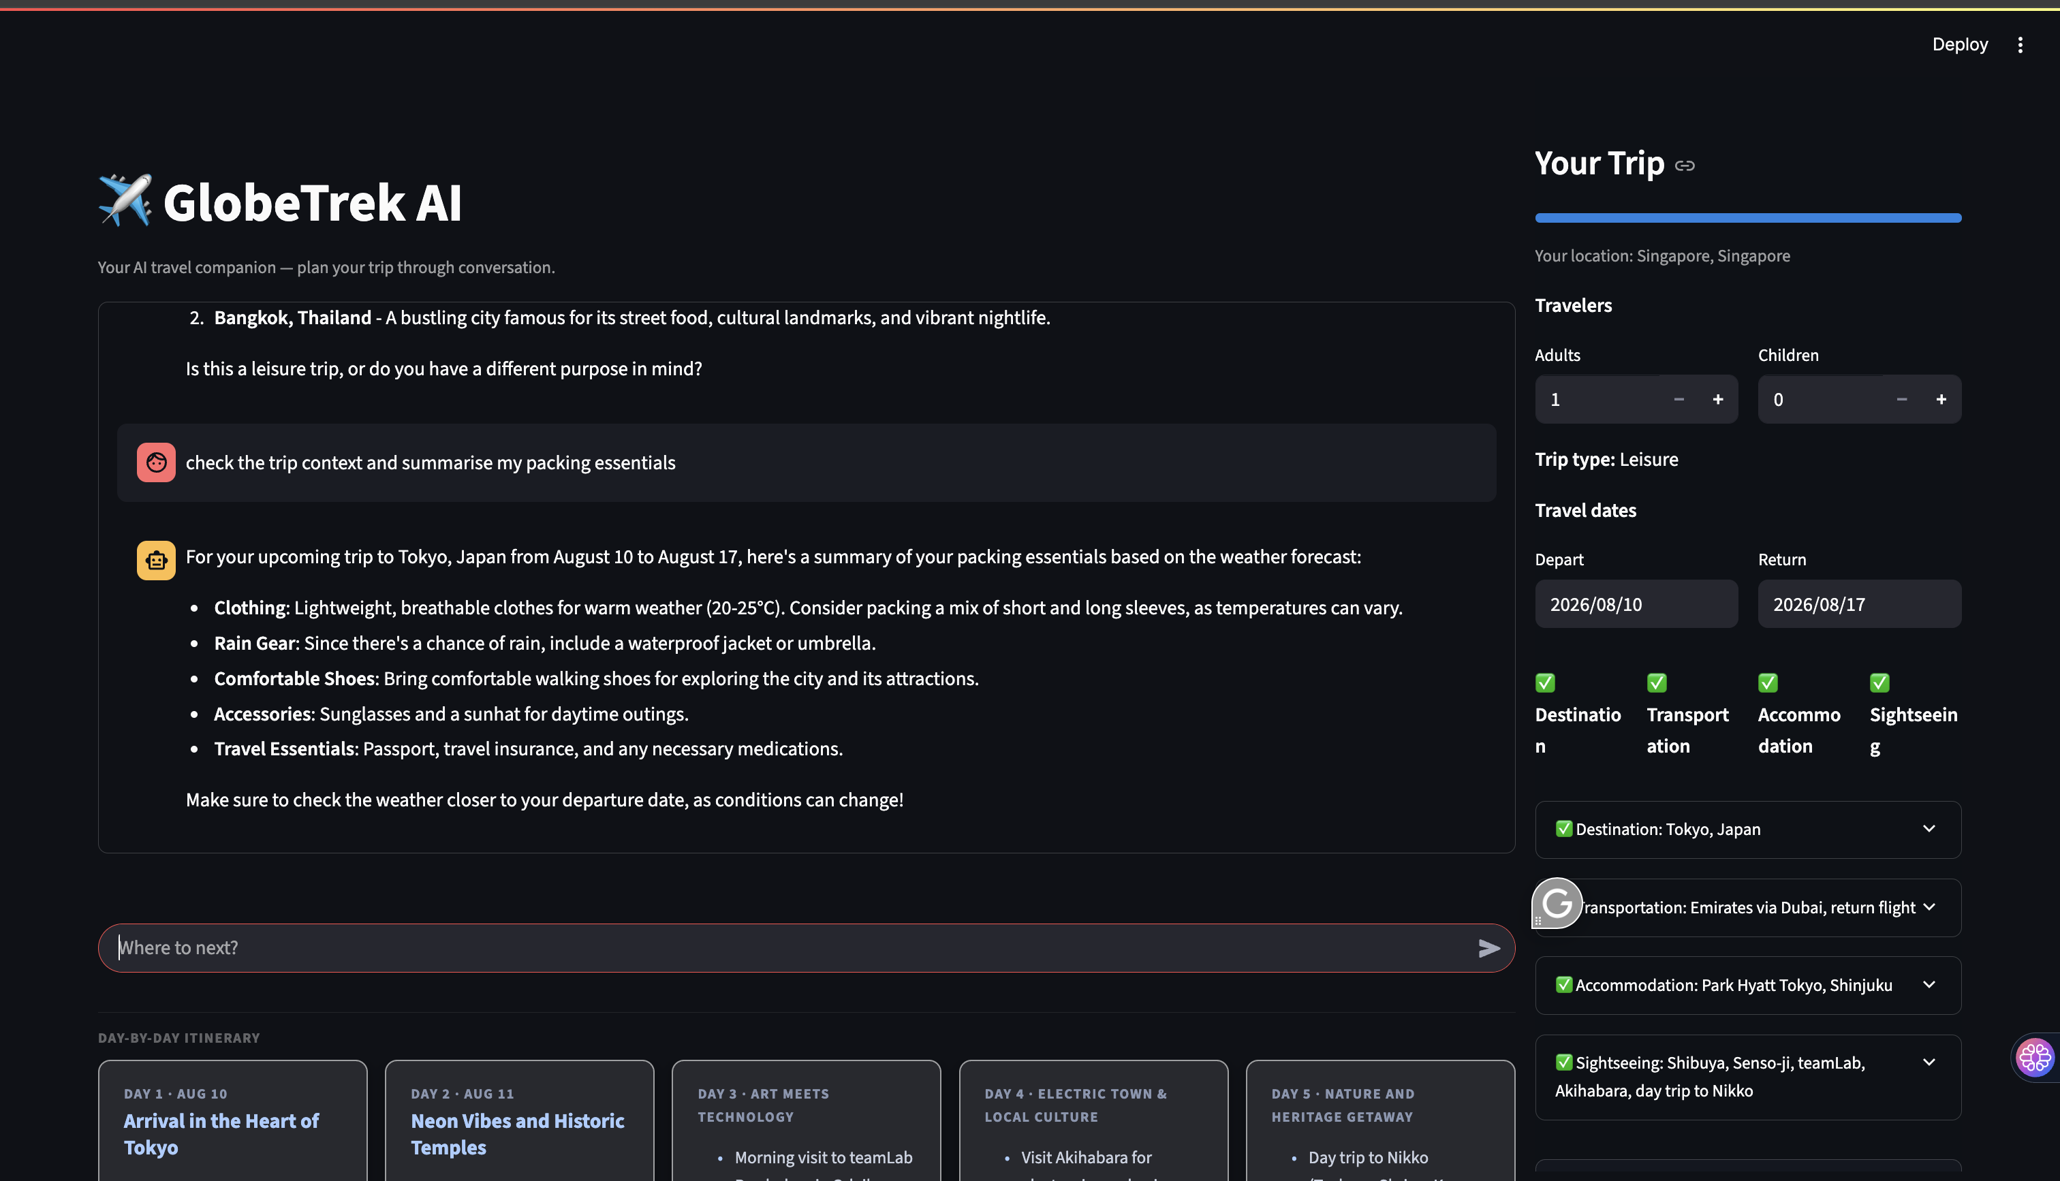Expand Accommodation: Park Hyatt Tokyo section
This screenshot has width=2060, height=1181.
click(1748, 985)
